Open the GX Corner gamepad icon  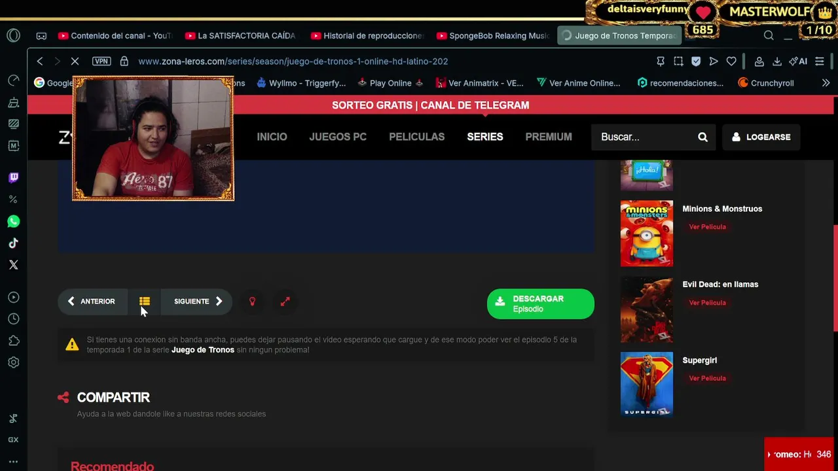click(x=41, y=36)
